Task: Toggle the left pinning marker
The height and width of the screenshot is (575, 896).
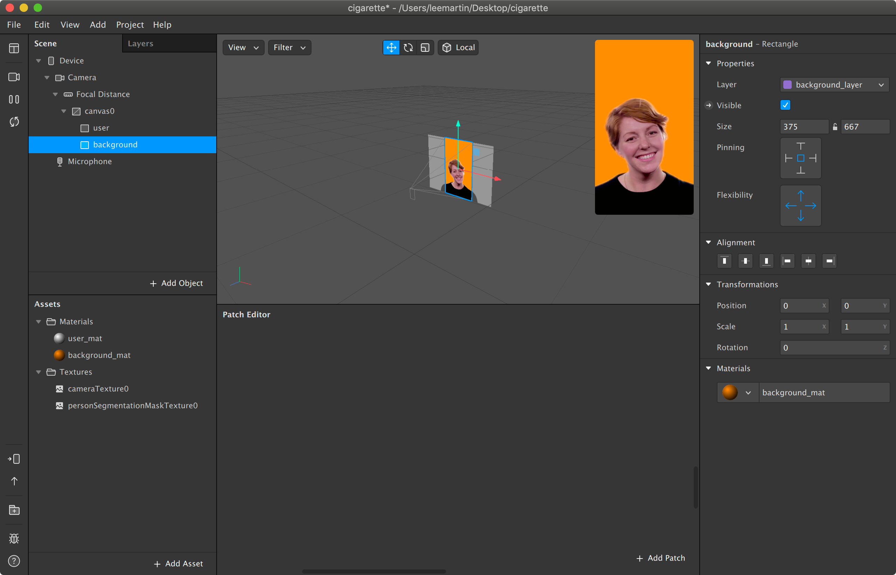Action: coord(789,158)
